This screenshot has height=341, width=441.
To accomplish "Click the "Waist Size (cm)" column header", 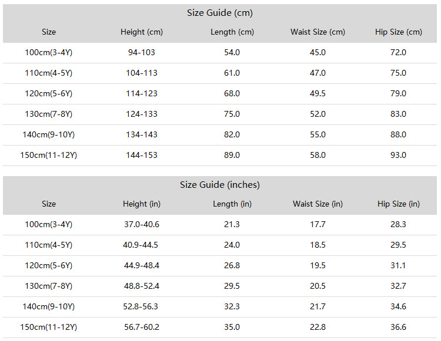I will (318, 32).
